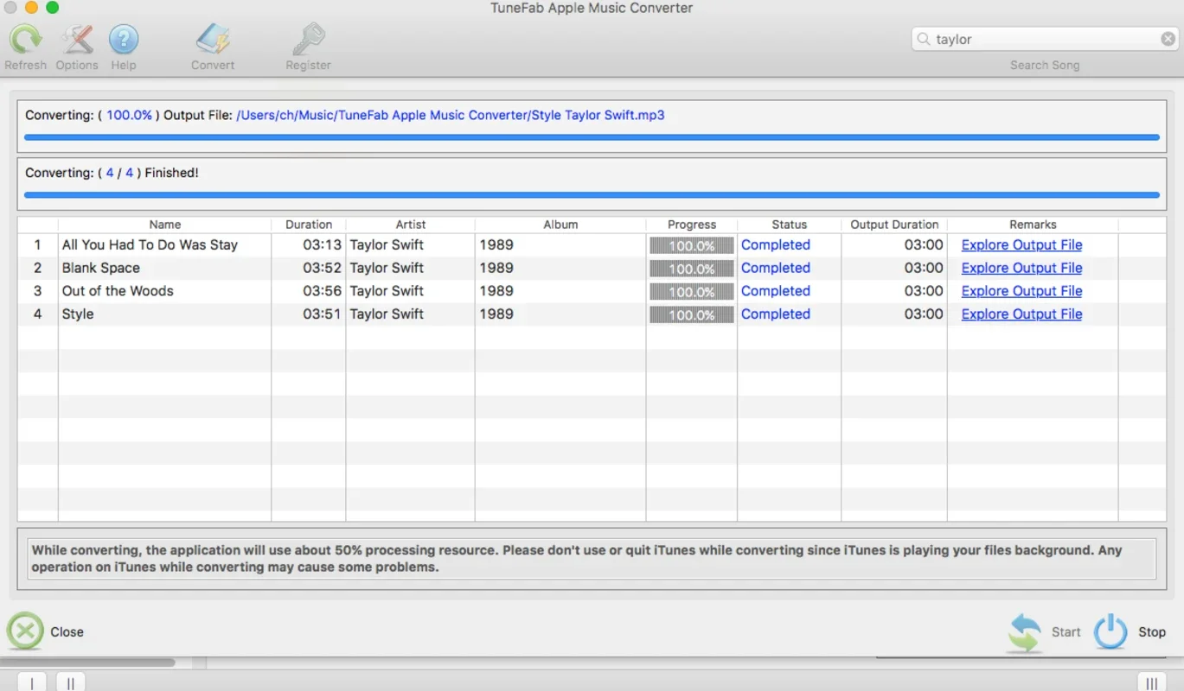Select the Out of the Woods song name

pos(118,291)
